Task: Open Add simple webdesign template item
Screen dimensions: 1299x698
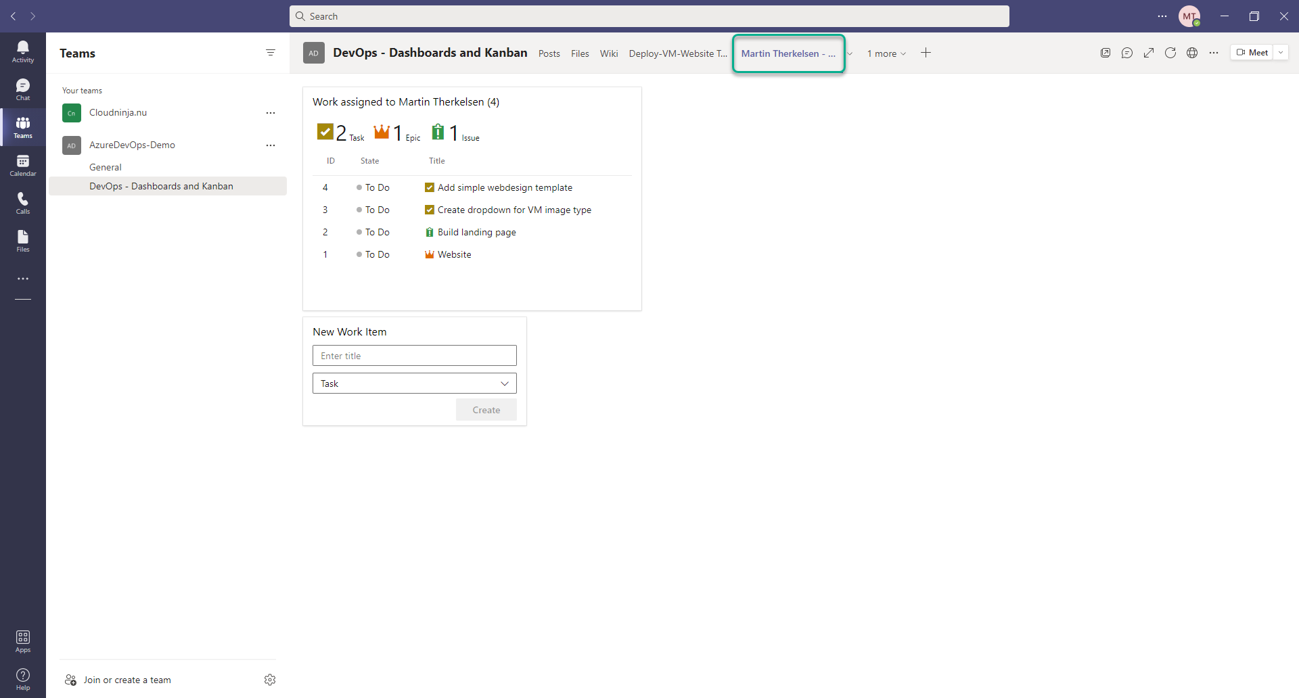Action: pyautogui.click(x=505, y=187)
